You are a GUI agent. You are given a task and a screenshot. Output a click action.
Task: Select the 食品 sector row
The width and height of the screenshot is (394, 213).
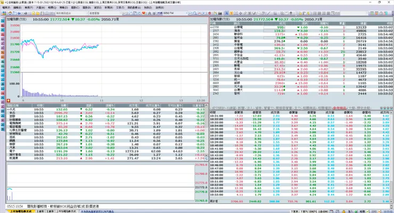click(x=105, y=113)
